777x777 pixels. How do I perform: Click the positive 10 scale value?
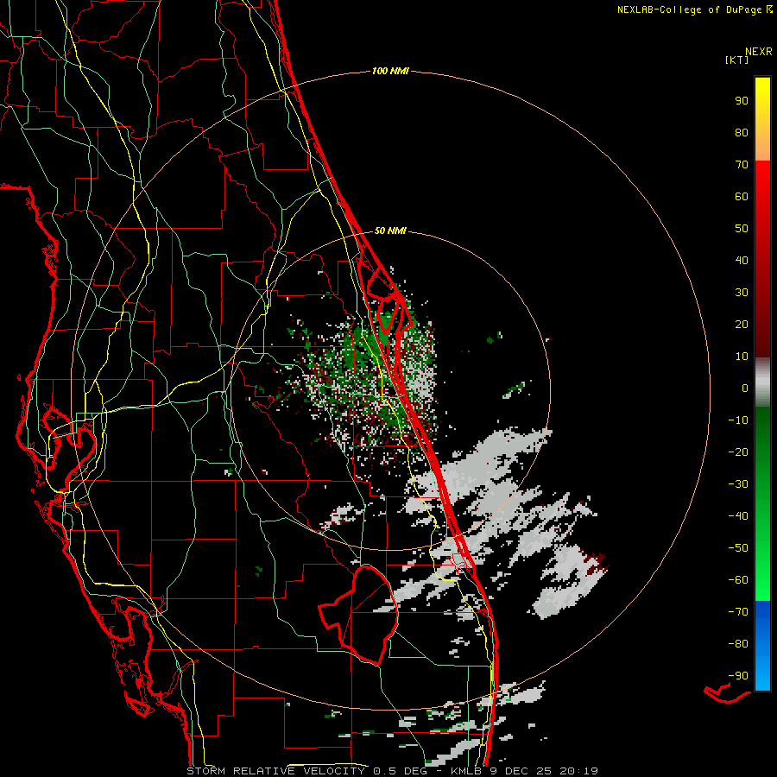tap(742, 357)
